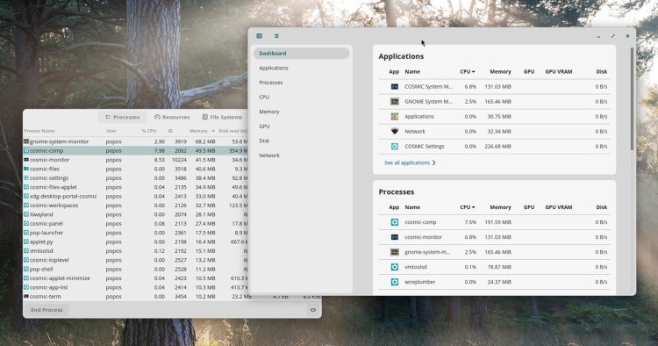The image size is (658, 346).
Task: Open GPU page in the sidebar
Action: coord(301,126)
